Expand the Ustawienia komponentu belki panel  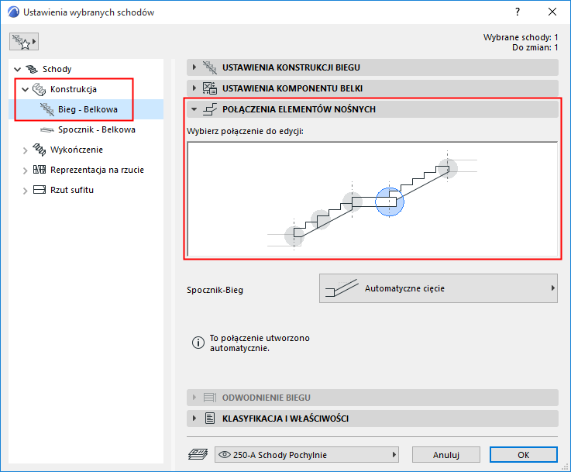coord(372,88)
